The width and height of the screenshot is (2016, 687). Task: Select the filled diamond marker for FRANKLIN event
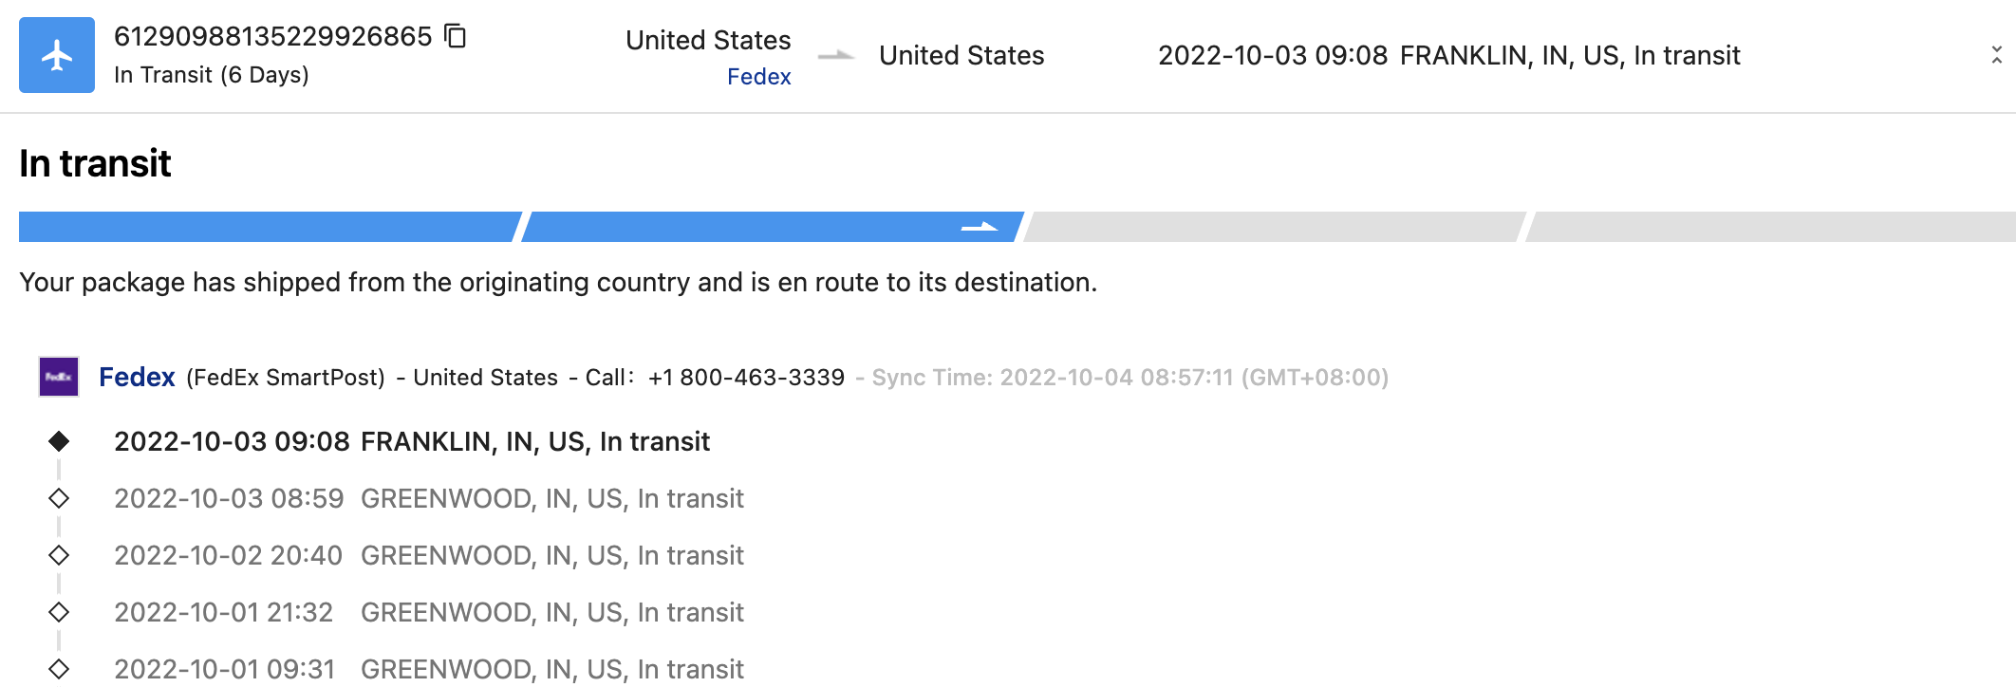pos(59,441)
